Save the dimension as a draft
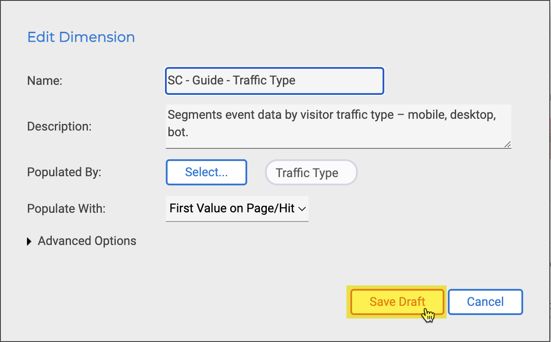Viewport: 551px width, 342px height. click(397, 302)
